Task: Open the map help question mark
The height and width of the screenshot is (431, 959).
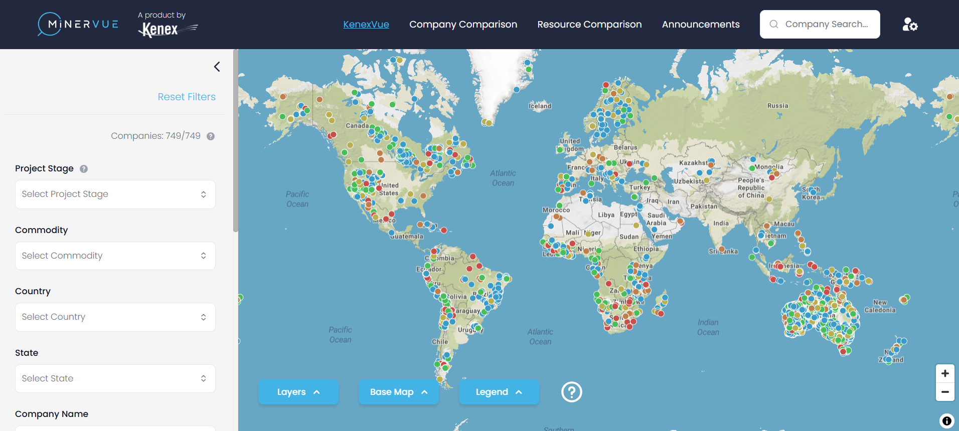Action: point(571,392)
